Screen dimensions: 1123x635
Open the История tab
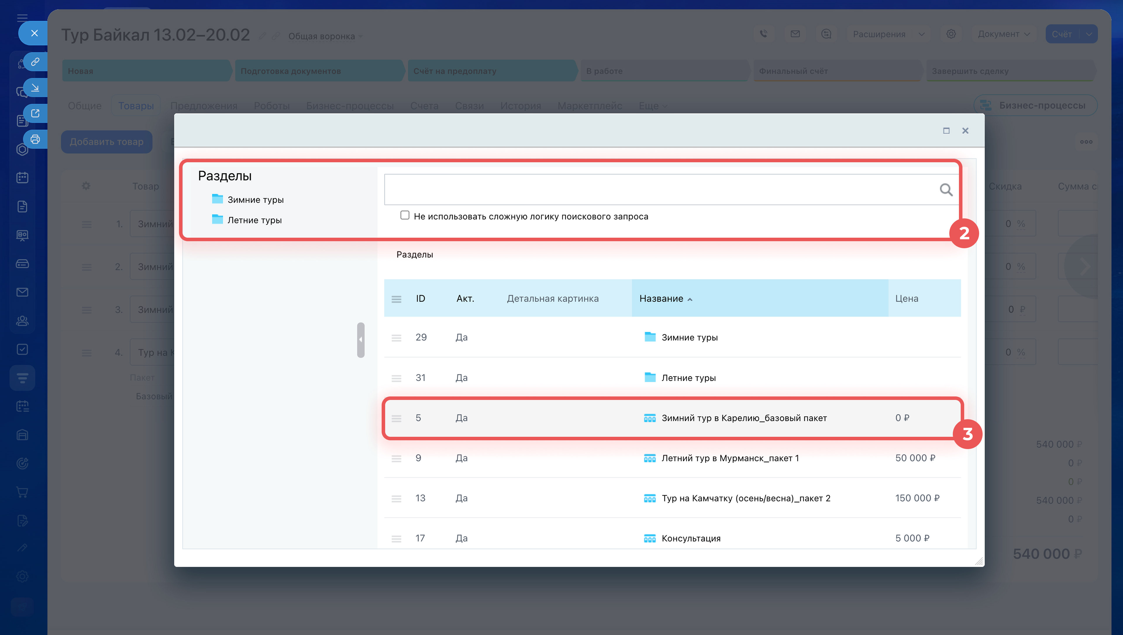pyautogui.click(x=520, y=106)
